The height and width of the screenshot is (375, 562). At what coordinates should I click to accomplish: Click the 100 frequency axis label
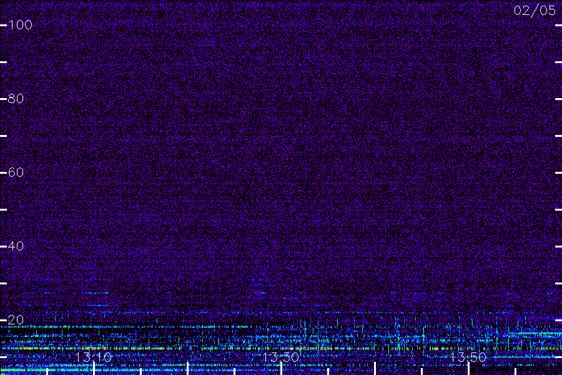(20, 25)
